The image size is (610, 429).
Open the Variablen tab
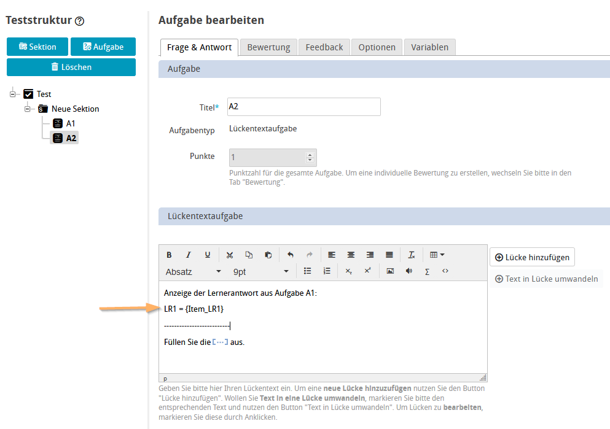[x=429, y=47]
